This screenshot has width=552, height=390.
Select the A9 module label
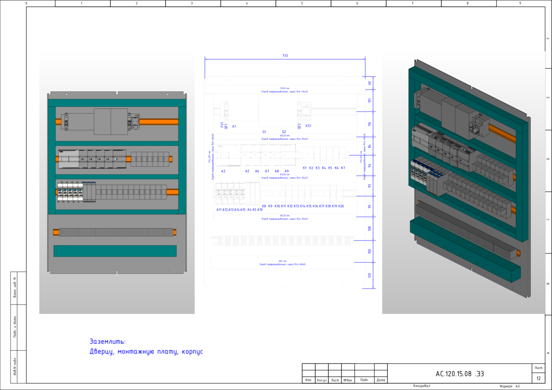(287, 171)
